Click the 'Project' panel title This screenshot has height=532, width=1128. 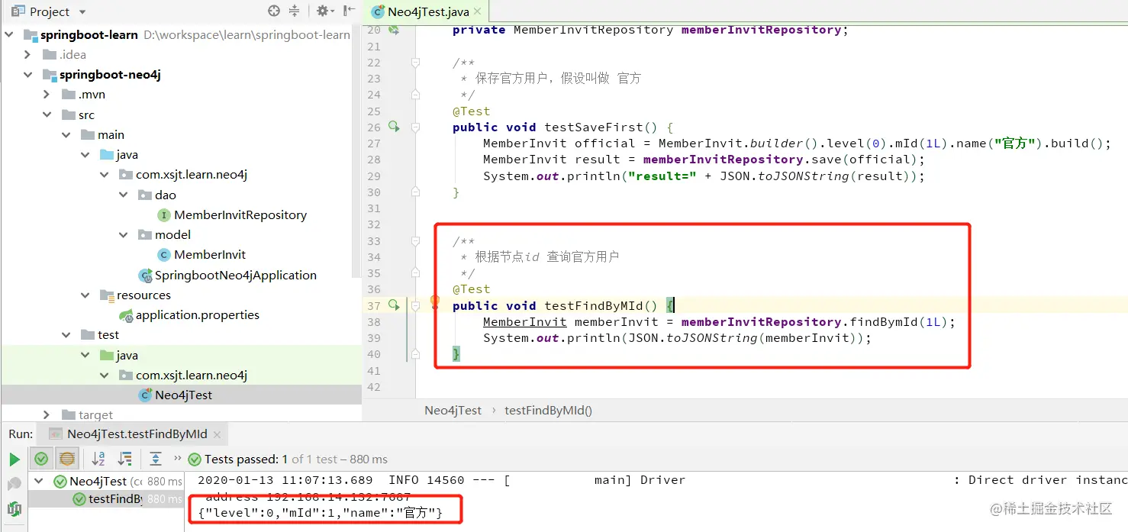(50, 12)
